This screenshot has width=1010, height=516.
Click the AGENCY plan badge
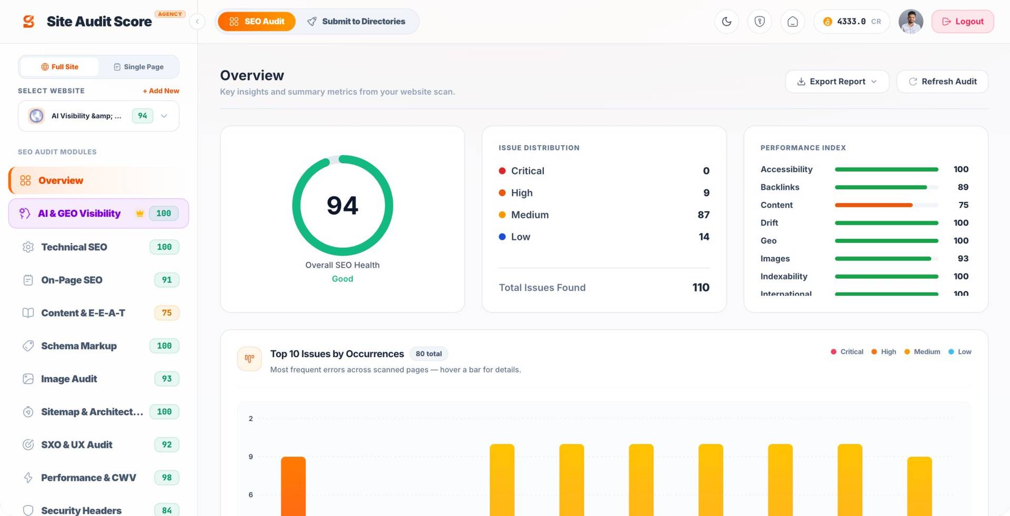[x=170, y=14]
